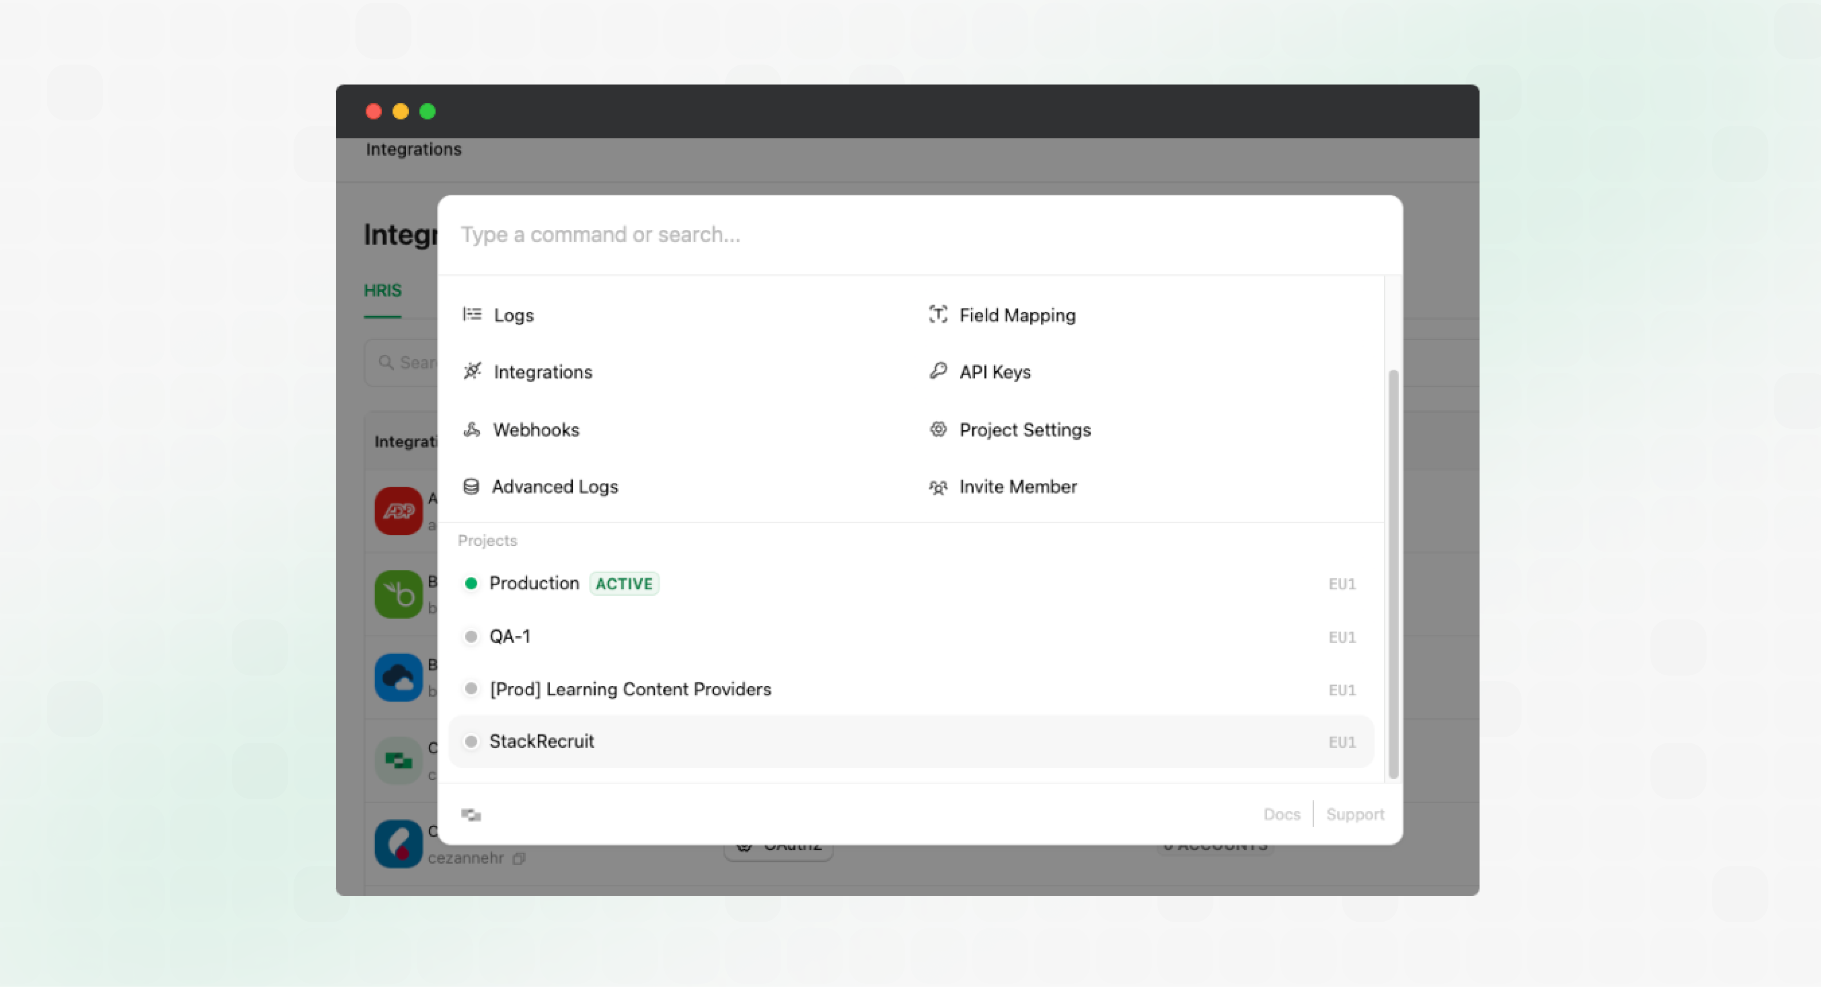
Task: Click the Logs list icon
Action: [472, 315]
